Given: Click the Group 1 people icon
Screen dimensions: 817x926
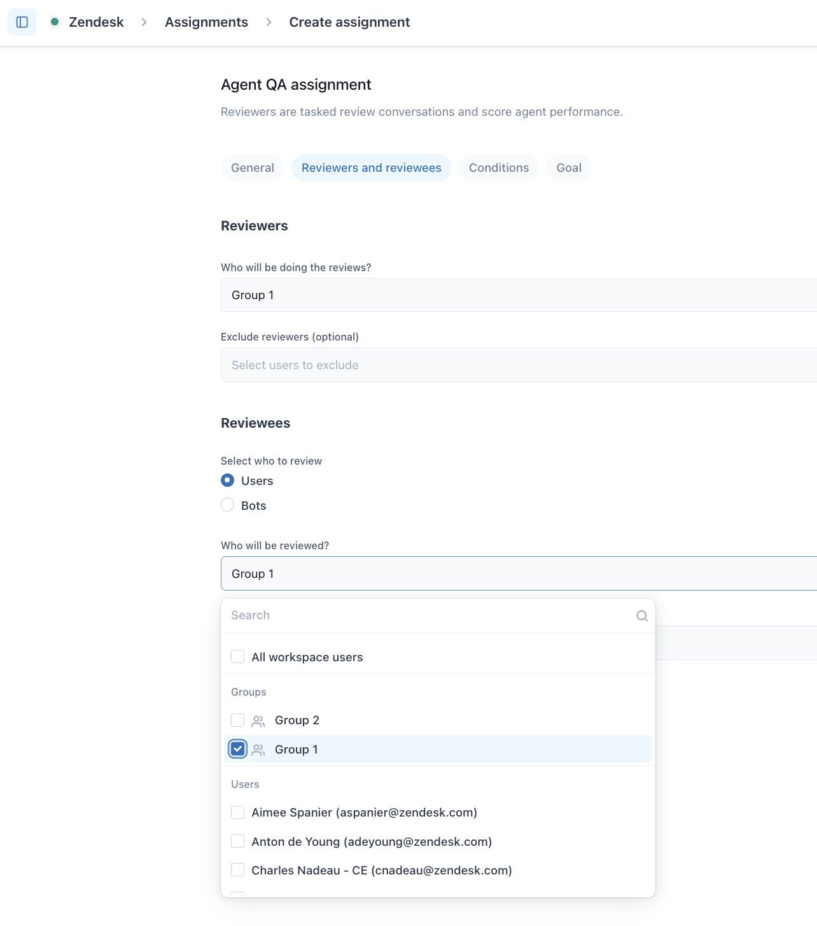Looking at the screenshot, I should [x=258, y=750].
